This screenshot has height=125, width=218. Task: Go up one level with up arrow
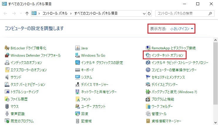(27, 13)
